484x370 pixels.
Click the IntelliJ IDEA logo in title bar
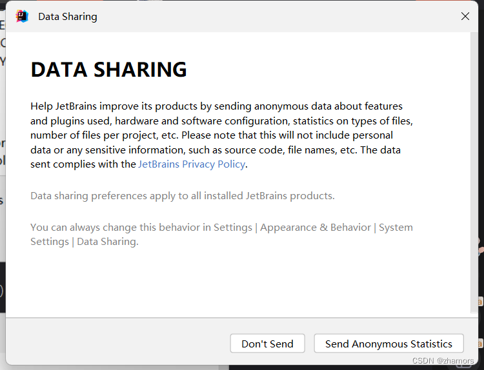[22, 16]
